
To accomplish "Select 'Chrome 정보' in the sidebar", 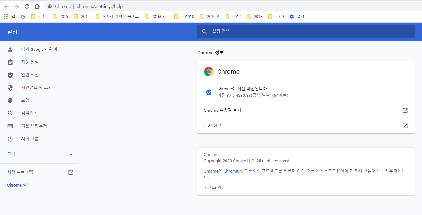I will coord(19,185).
